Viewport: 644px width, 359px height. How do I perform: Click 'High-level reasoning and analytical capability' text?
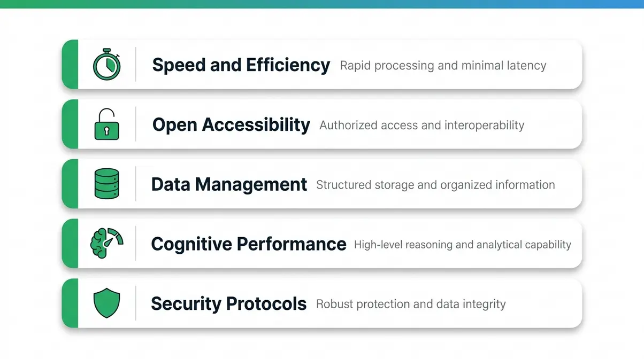pos(463,245)
